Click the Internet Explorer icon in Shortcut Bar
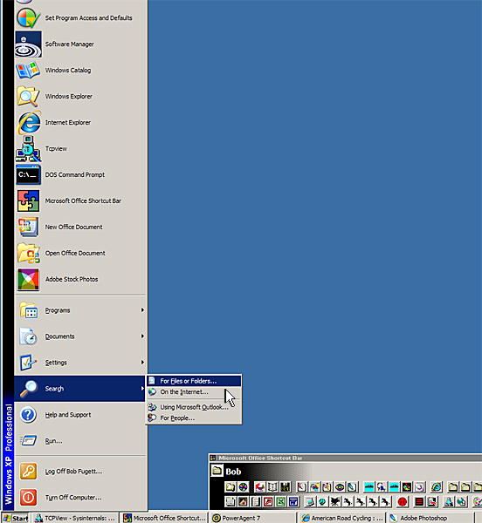482x523 pixels. click(436, 487)
